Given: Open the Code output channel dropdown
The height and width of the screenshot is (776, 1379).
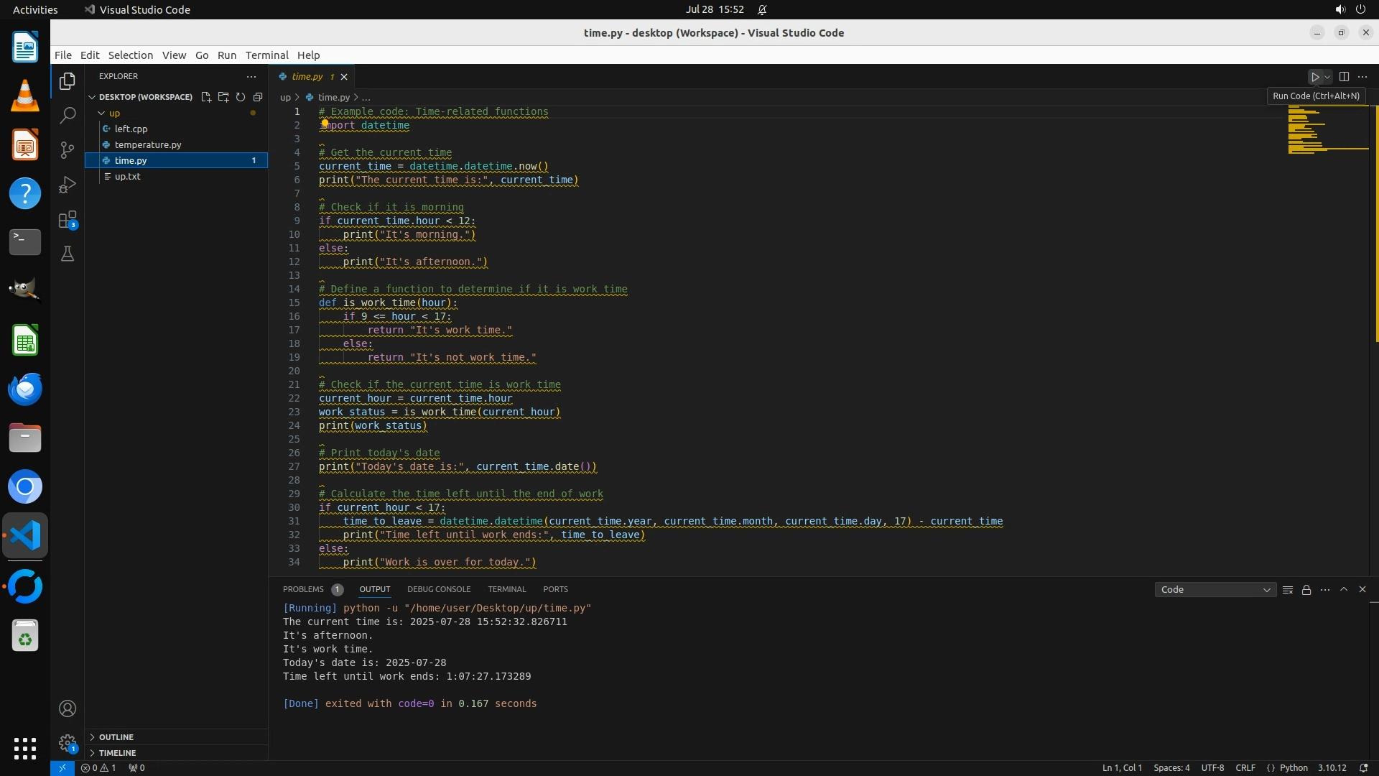Looking at the screenshot, I should [1215, 590].
